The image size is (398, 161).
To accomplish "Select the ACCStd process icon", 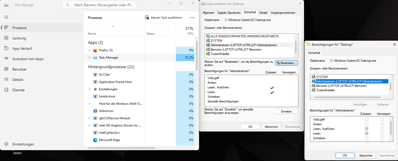I will pos(95,75).
